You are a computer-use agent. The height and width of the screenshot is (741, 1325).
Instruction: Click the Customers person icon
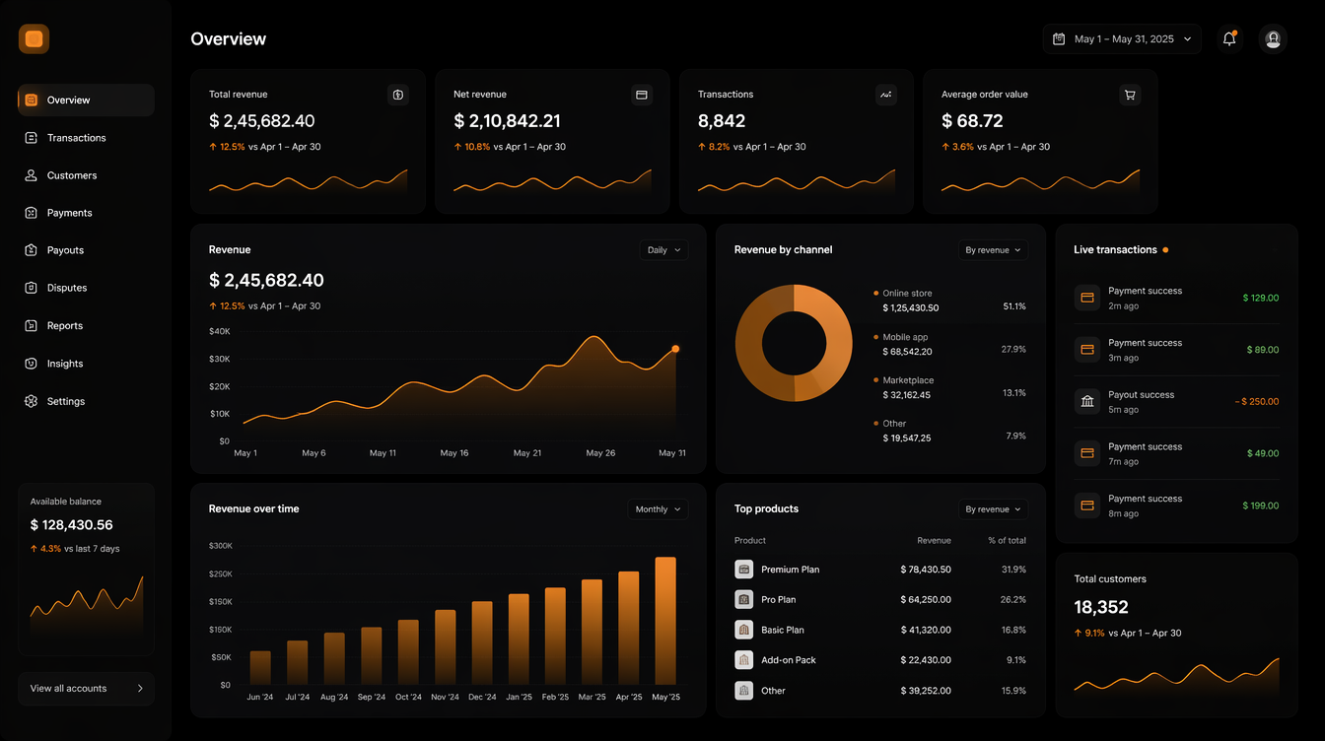point(32,175)
